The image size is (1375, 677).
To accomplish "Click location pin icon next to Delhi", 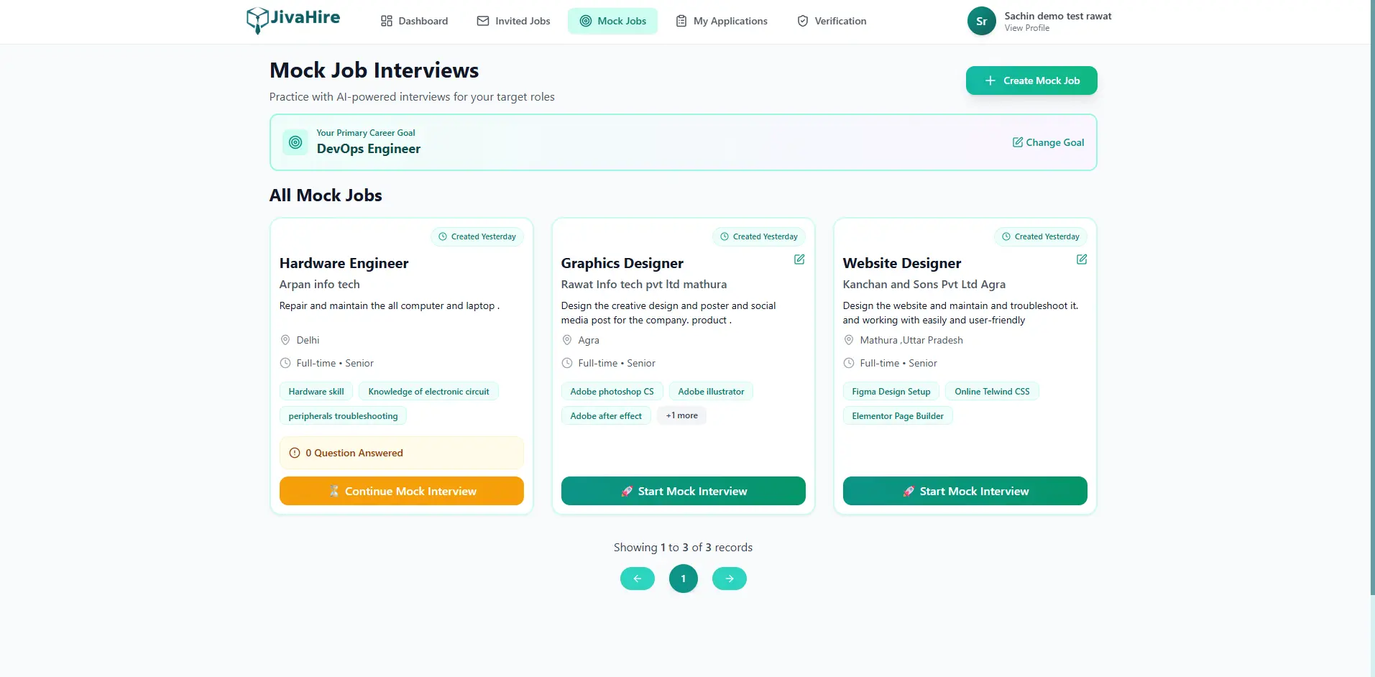I will tap(285, 340).
